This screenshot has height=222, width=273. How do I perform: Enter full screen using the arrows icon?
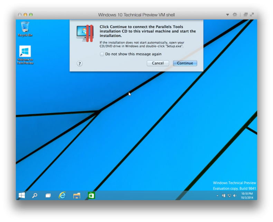pyautogui.click(x=252, y=15)
